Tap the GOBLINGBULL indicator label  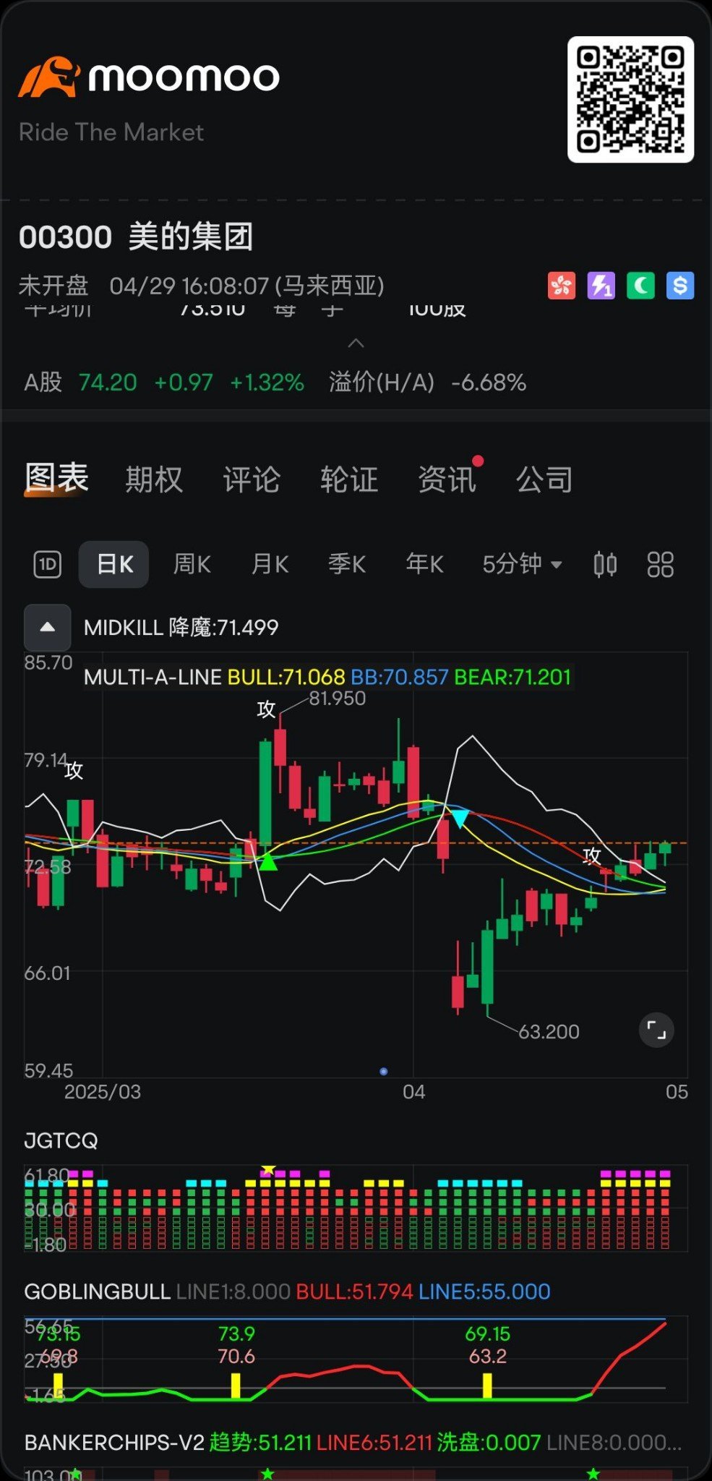click(97, 1292)
